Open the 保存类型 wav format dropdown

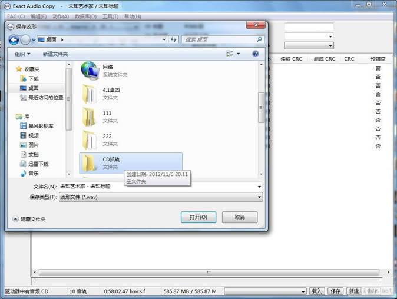[161, 197]
